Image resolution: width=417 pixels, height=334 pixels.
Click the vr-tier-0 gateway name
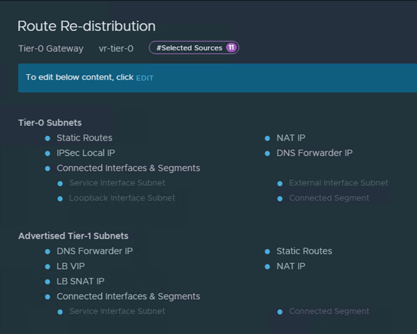[x=116, y=48]
